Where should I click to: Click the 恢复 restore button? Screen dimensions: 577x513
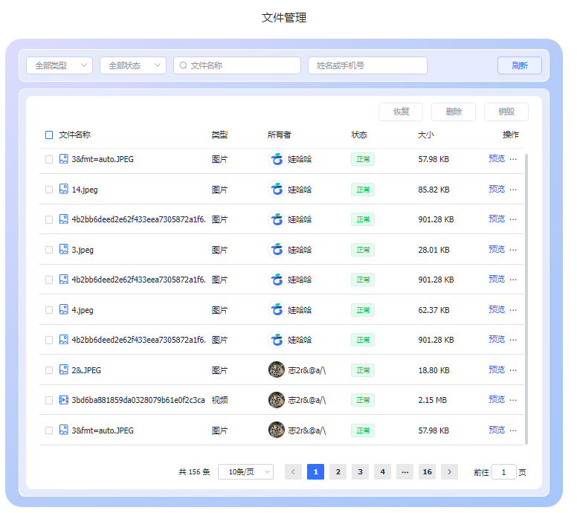point(401,112)
